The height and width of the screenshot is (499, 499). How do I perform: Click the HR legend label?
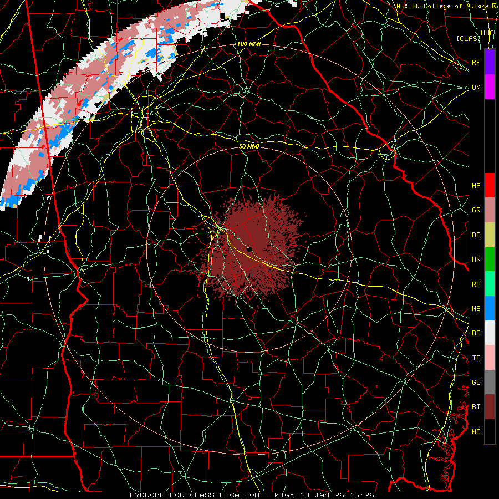[x=476, y=259]
